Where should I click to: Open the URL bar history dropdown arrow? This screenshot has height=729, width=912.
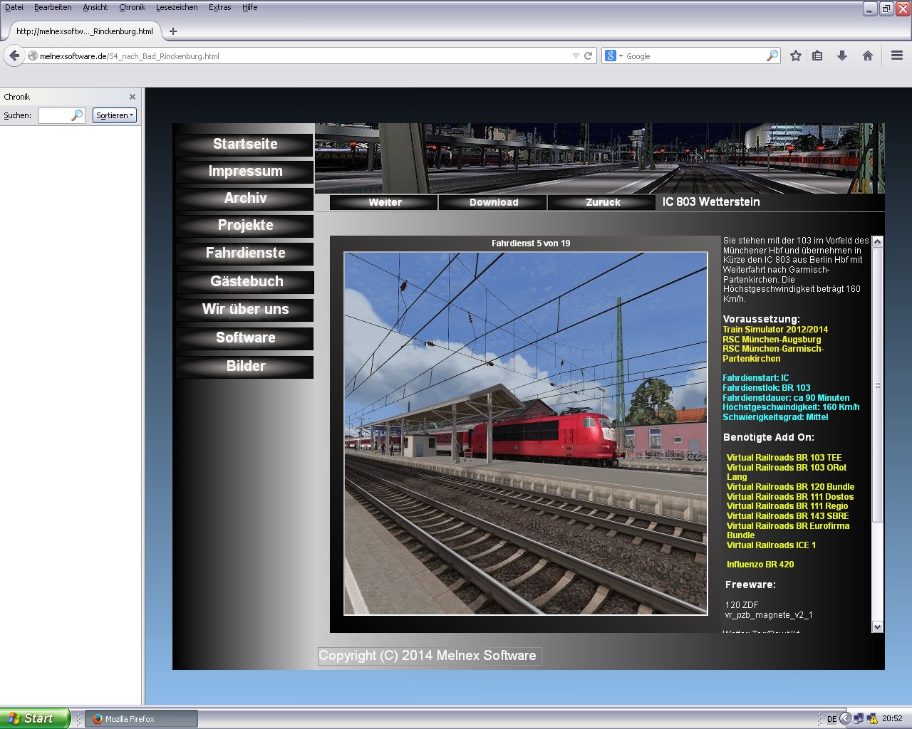(576, 56)
